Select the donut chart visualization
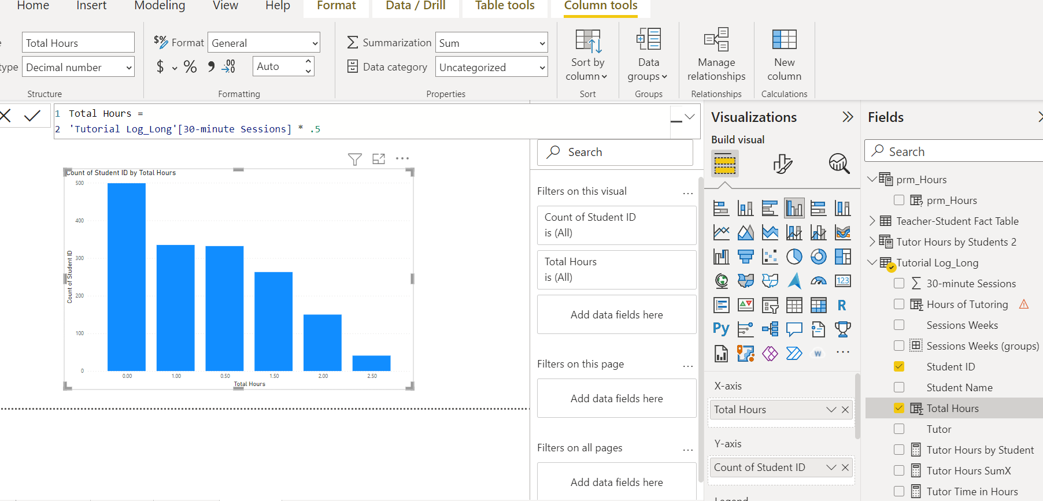 (x=819, y=257)
